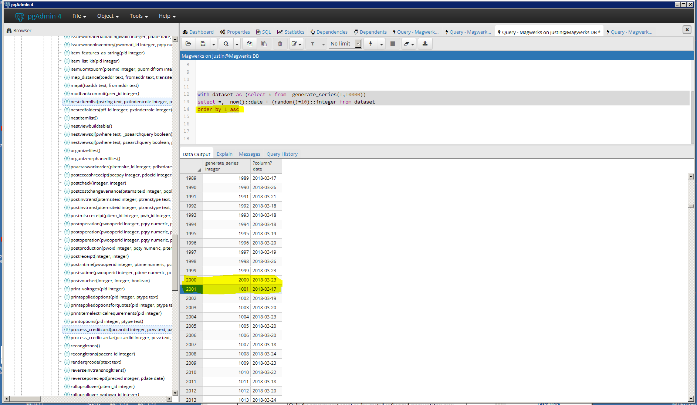Open the No limit rows dropdown

coord(345,44)
